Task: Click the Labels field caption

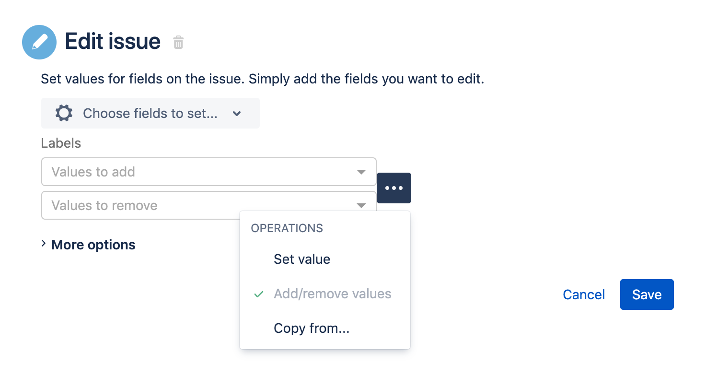Action: [x=61, y=143]
